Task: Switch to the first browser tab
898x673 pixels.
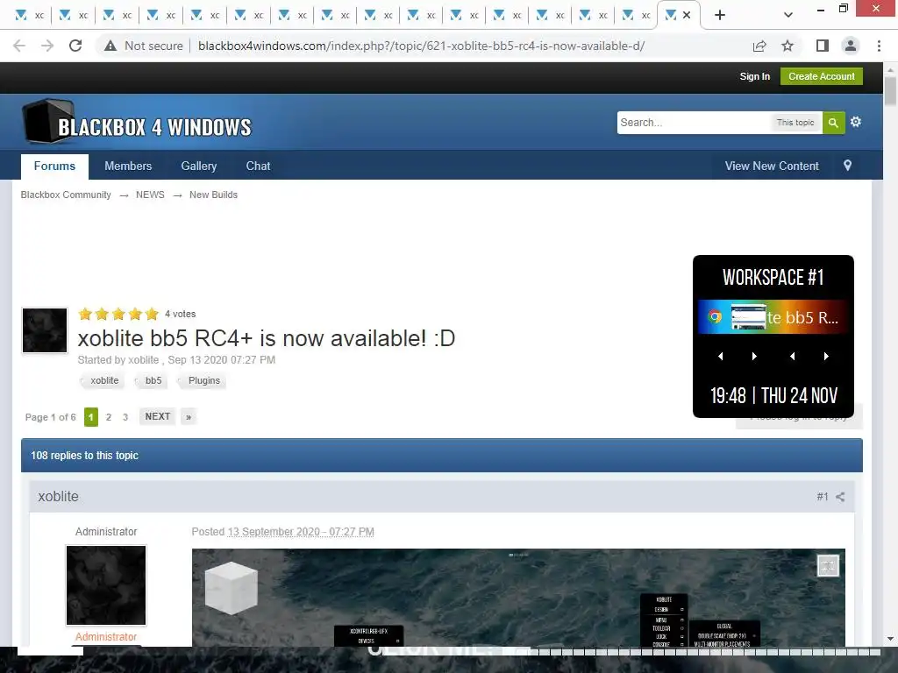Action: click(x=29, y=15)
